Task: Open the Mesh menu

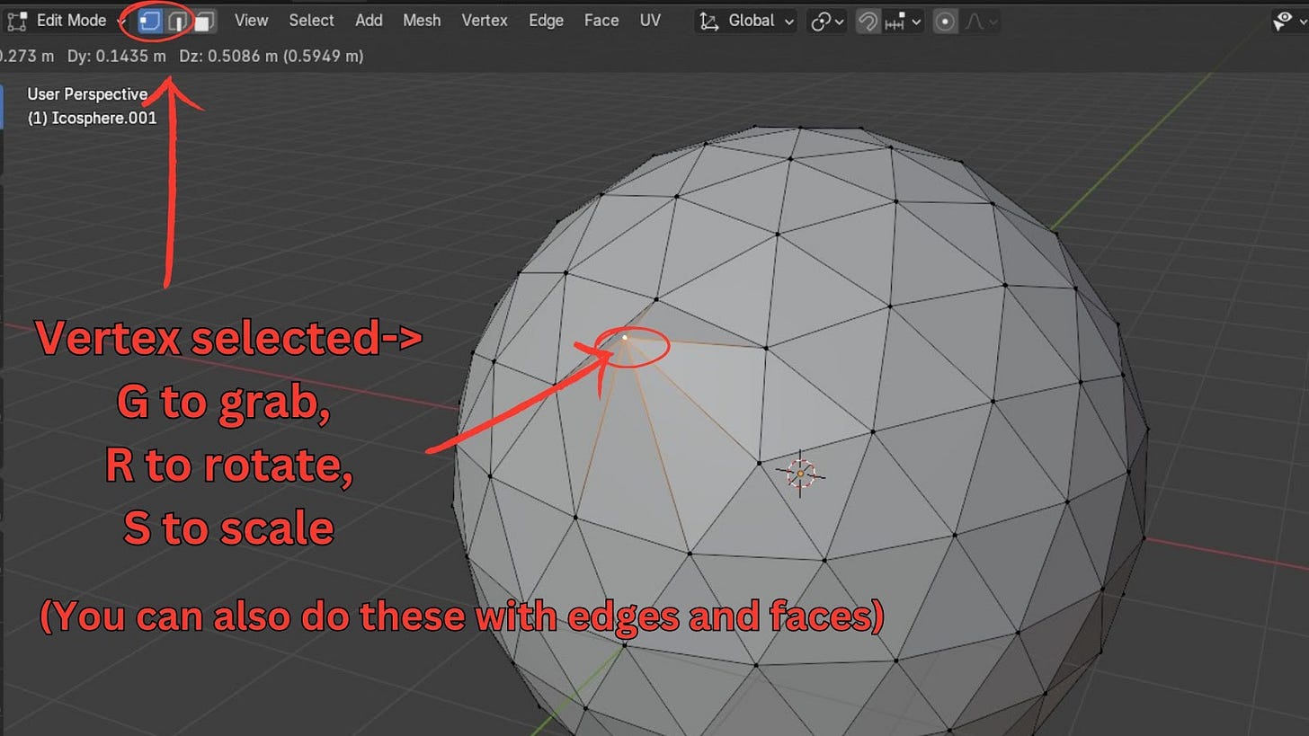Action: pyautogui.click(x=422, y=21)
